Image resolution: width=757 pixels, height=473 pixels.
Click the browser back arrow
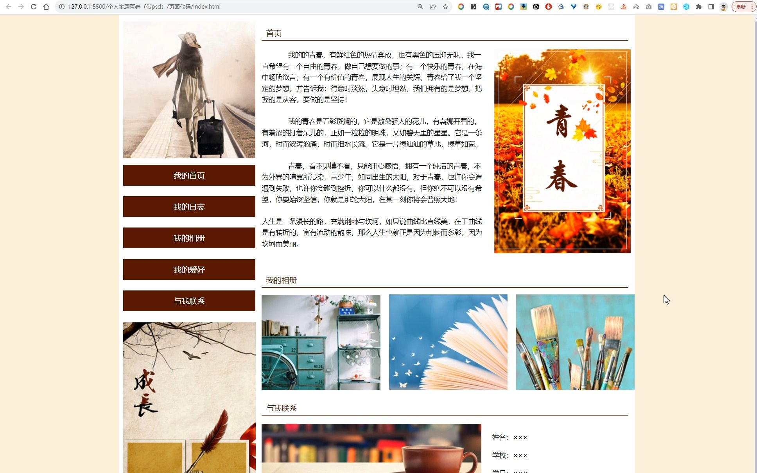[x=9, y=7]
